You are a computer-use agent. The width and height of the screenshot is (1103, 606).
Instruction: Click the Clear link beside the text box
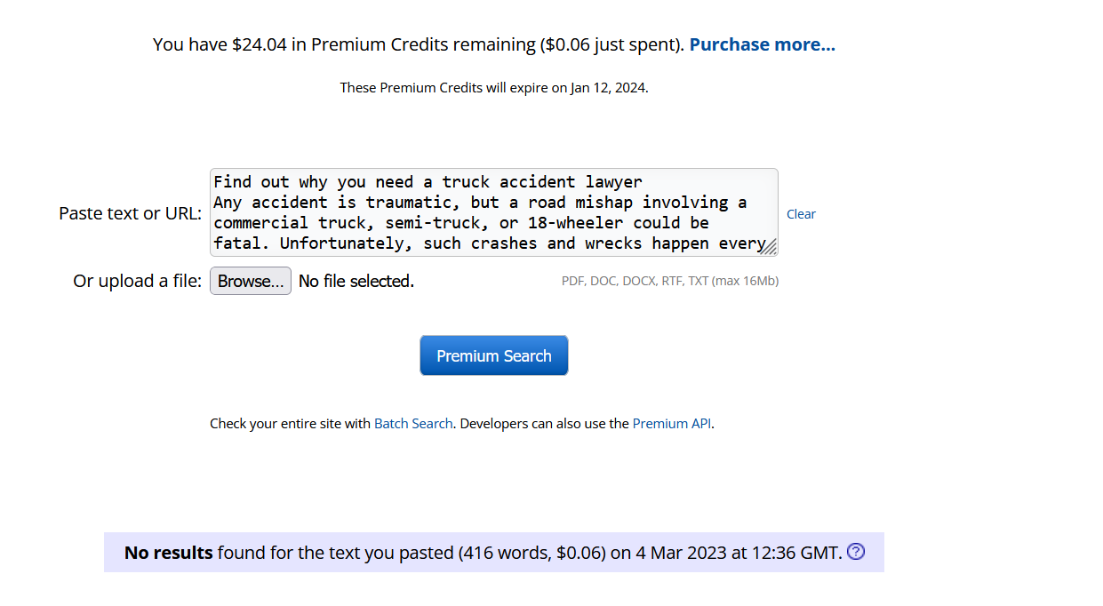801,214
